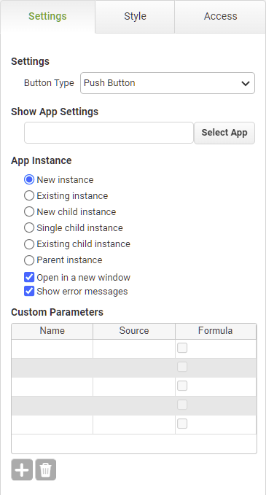Uncheck Open in a new window
The height and width of the screenshot is (495, 266).
point(29,277)
